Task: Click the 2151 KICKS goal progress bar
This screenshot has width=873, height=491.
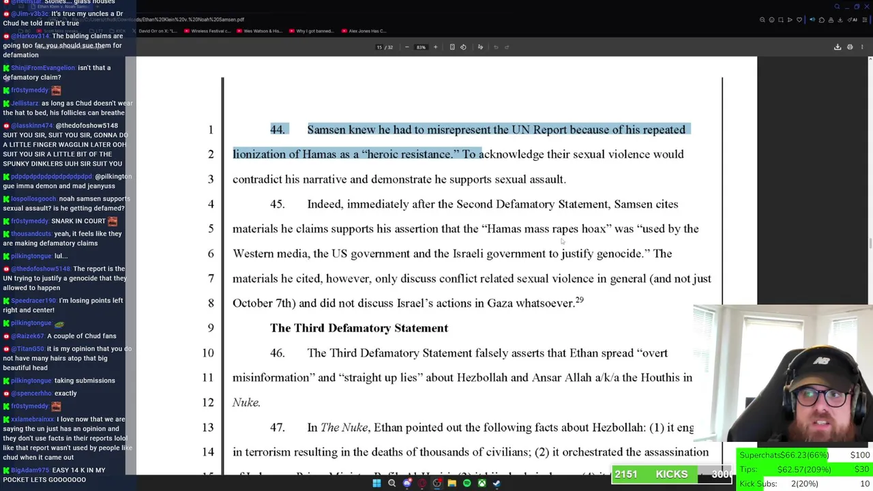Action: coord(673,475)
